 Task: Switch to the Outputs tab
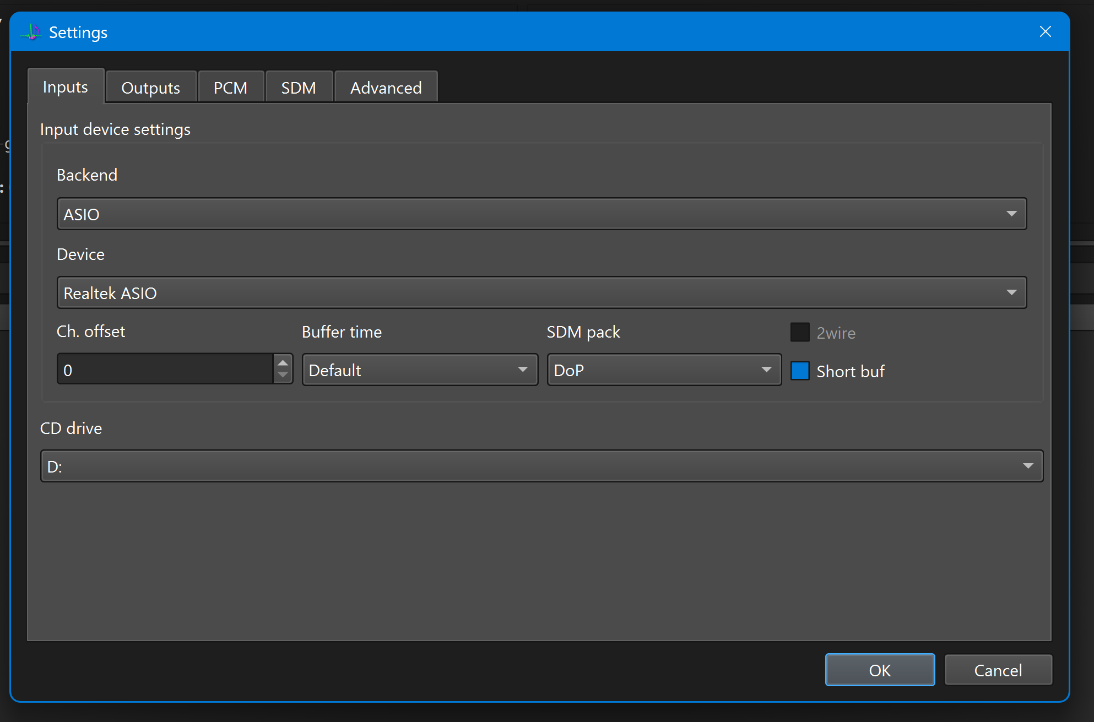pos(150,88)
